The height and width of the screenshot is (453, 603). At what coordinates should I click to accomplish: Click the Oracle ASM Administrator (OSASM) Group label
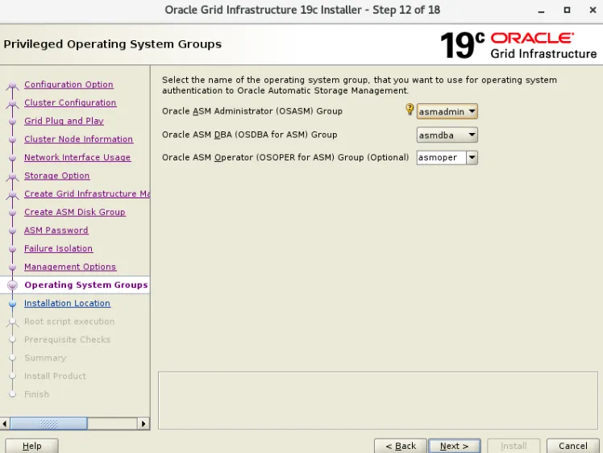point(252,111)
